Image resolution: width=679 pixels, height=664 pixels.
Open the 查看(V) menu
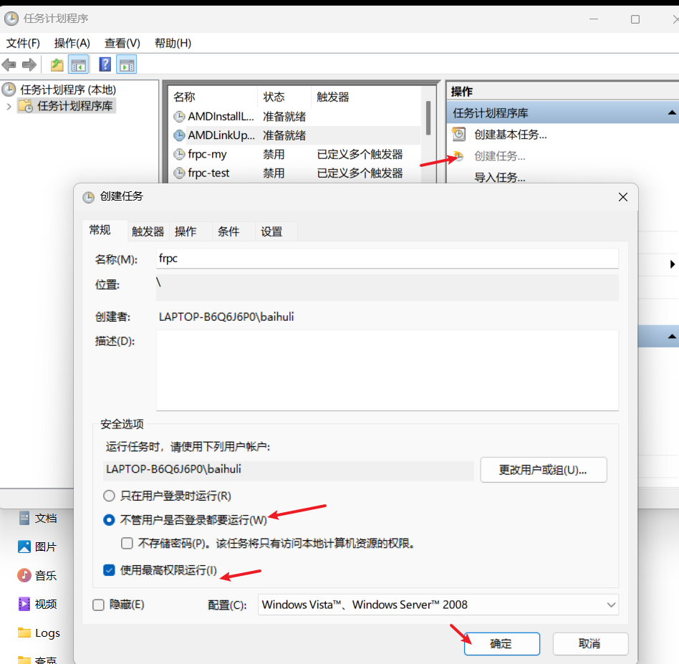click(122, 43)
